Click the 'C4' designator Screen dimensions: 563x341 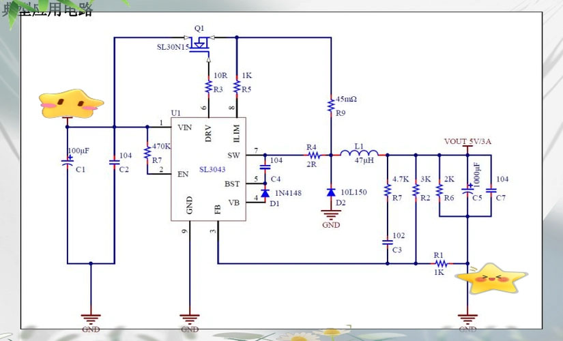click(276, 179)
